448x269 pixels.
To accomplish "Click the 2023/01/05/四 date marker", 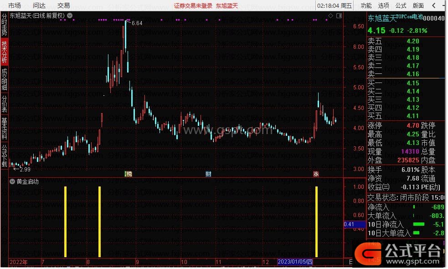I will [x=295, y=262].
